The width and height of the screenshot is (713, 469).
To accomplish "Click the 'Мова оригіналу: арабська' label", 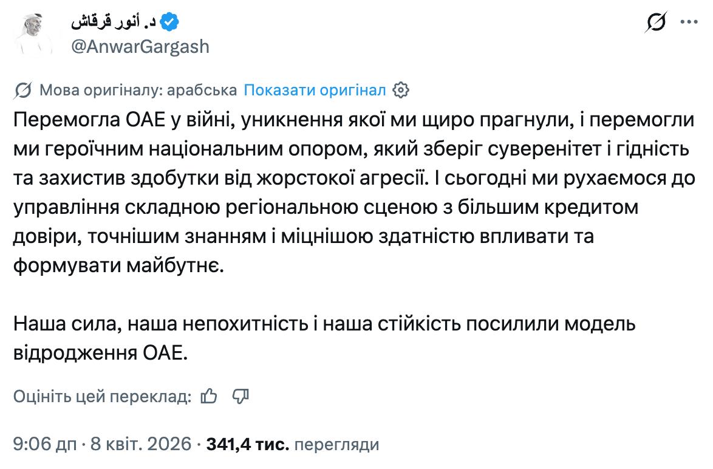I will pos(138,91).
